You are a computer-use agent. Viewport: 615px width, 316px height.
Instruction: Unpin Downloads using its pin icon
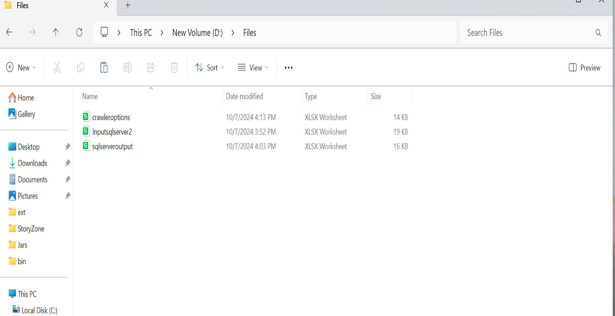(68, 163)
